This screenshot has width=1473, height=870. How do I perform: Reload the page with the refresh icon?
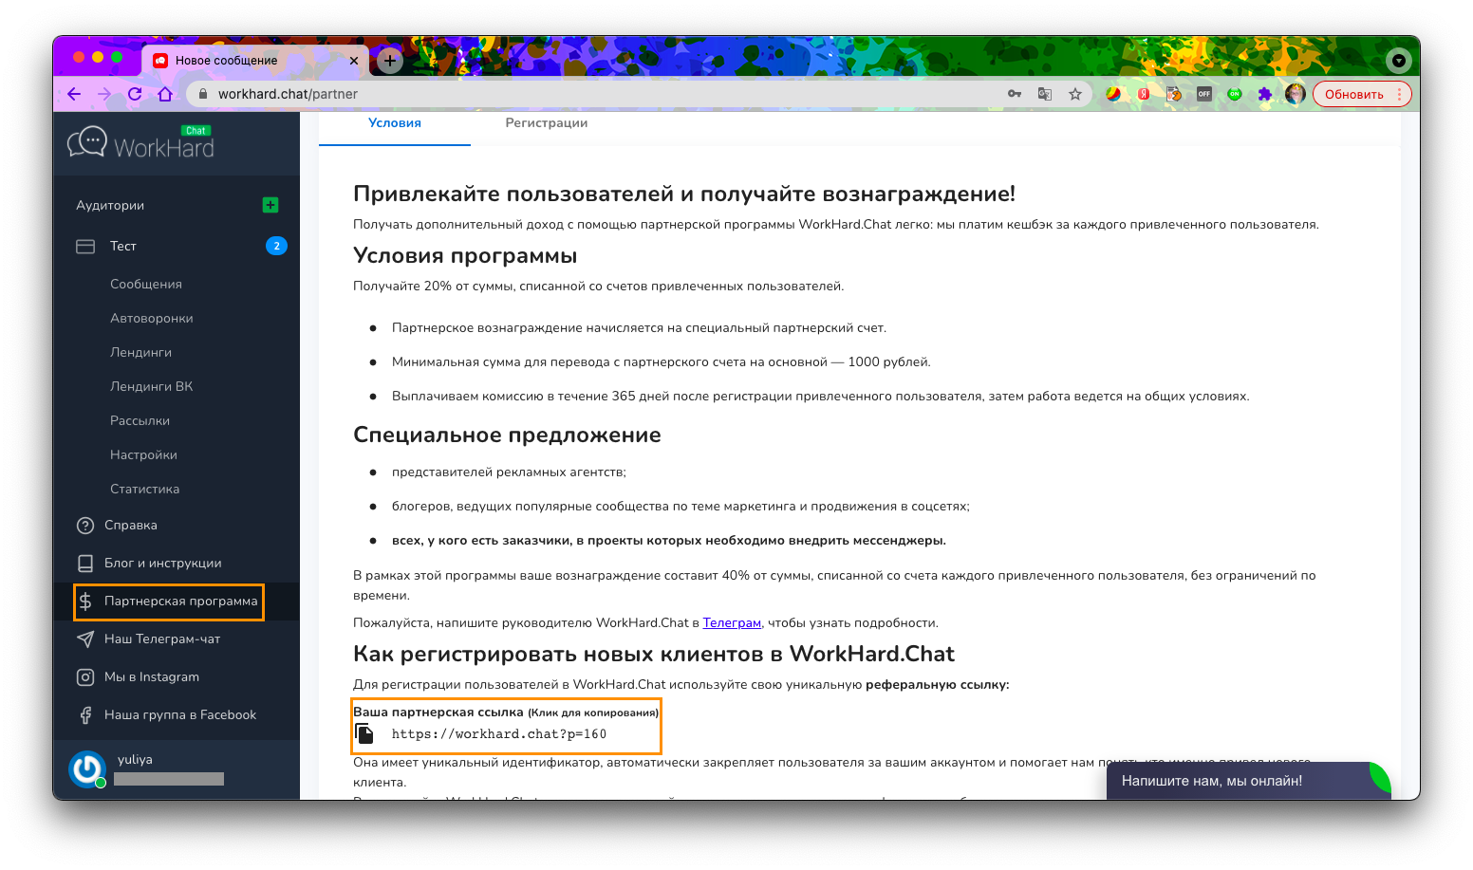pyautogui.click(x=135, y=94)
